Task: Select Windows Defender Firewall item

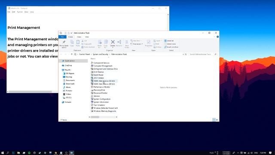Action: [104, 108]
